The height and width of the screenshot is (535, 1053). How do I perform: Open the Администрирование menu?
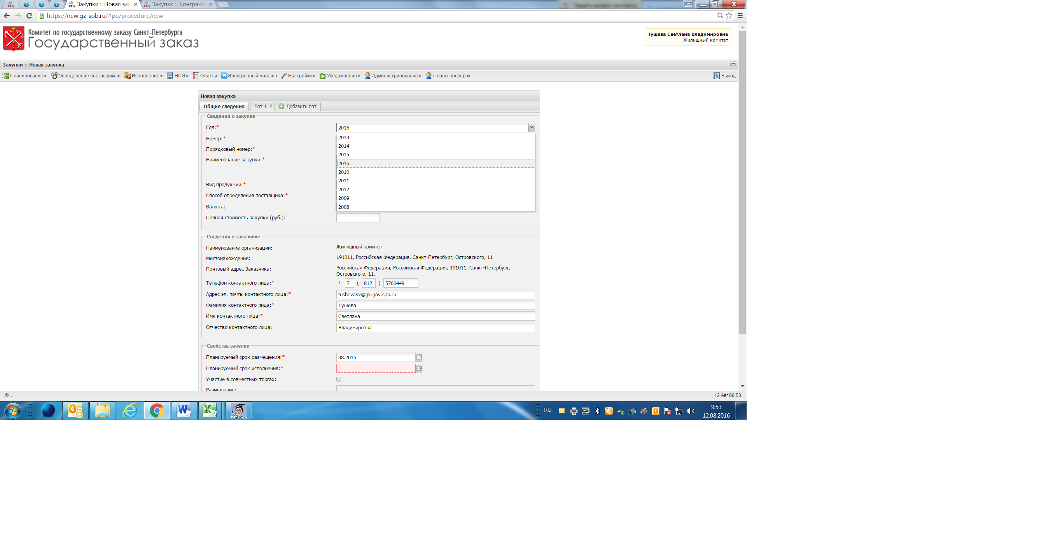click(x=393, y=75)
